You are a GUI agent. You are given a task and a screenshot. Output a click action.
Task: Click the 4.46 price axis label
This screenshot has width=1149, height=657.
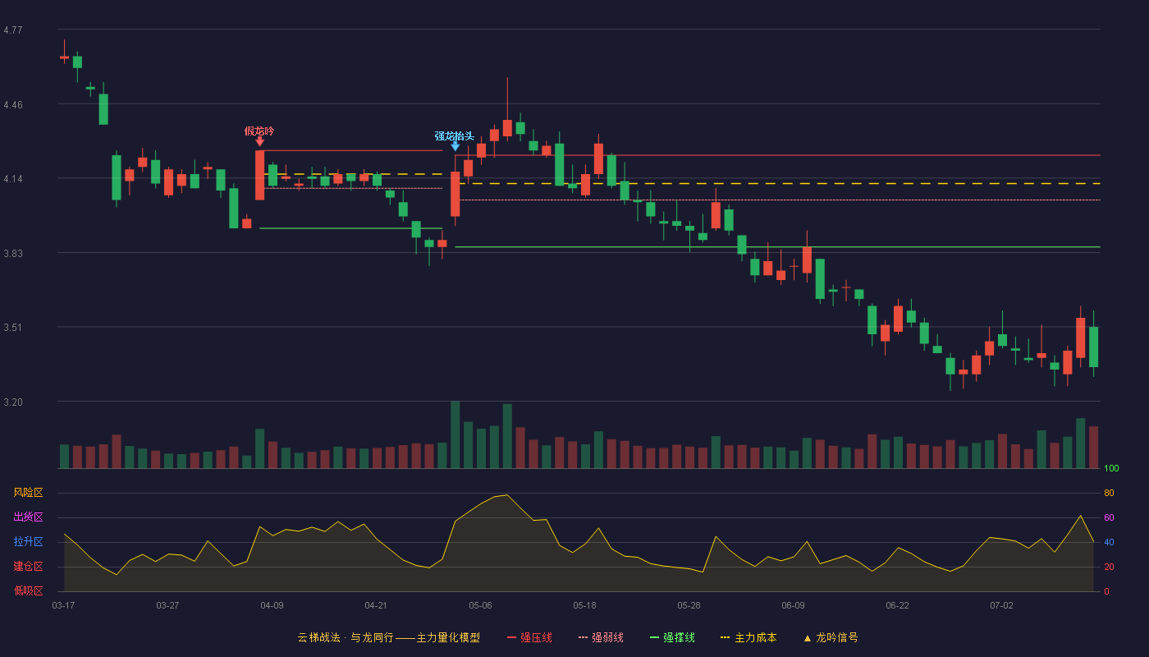pyautogui.click(x=13, y=105)
